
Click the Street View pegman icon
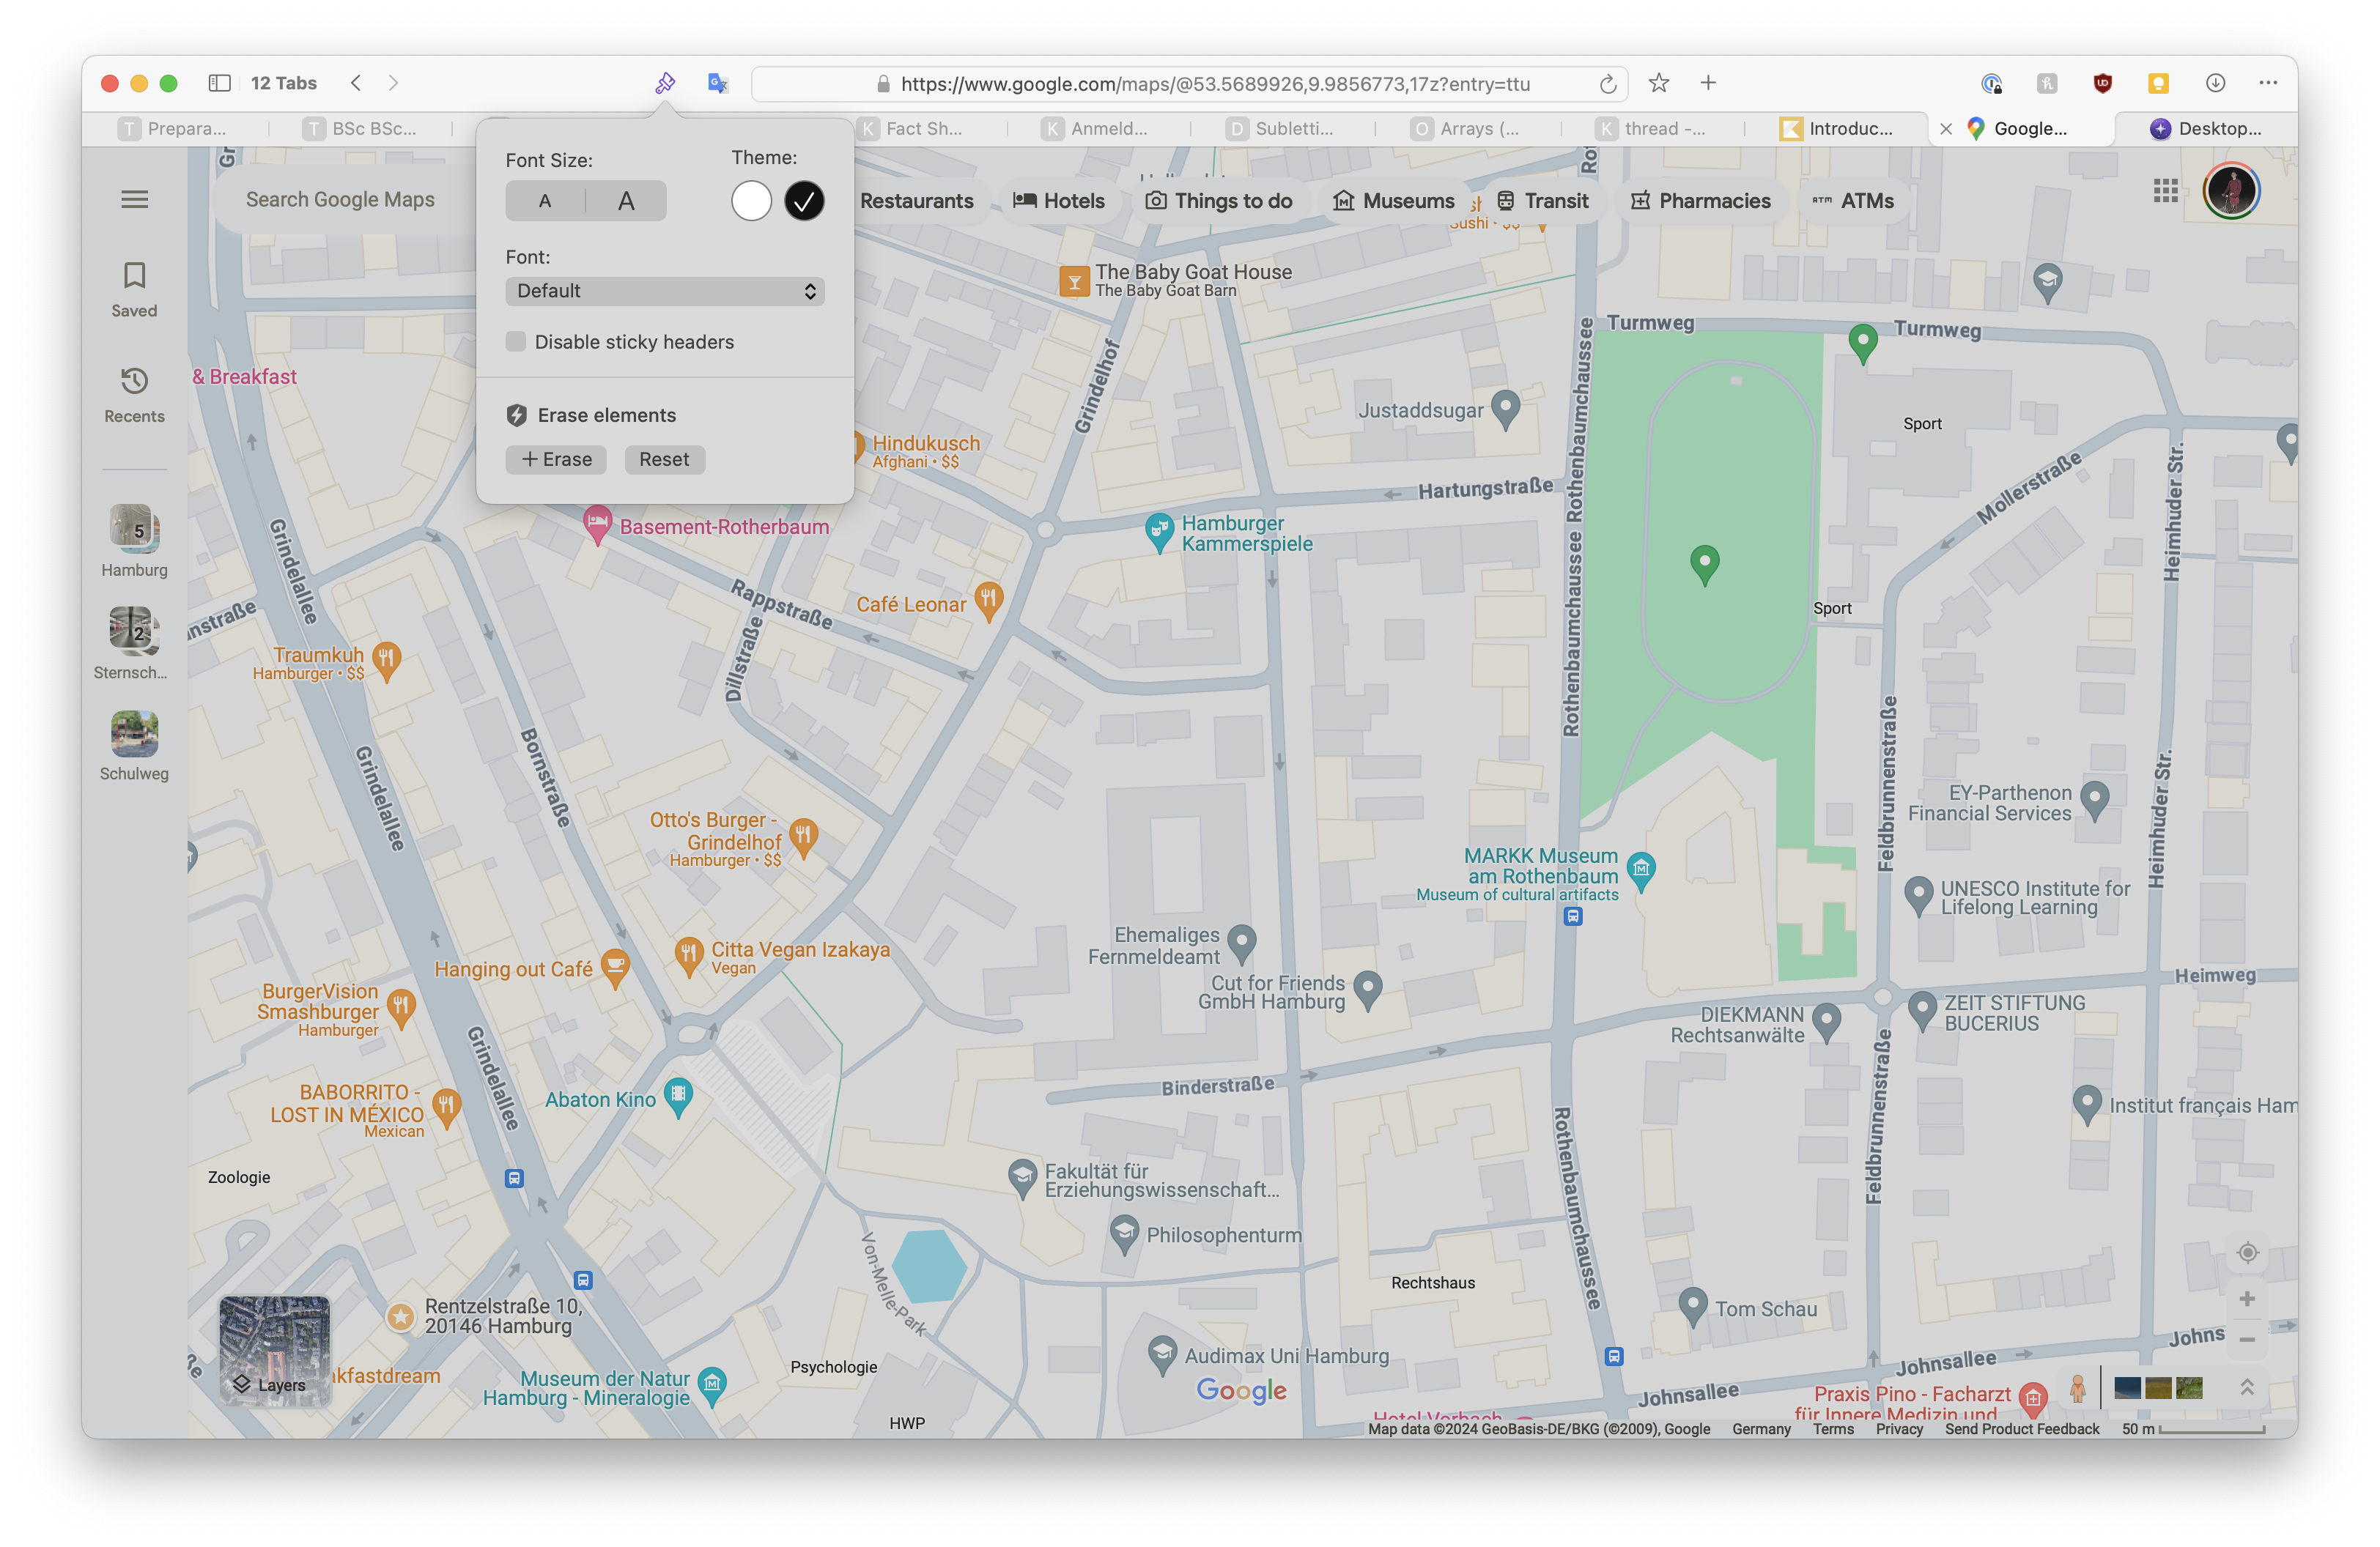tap(2077, 1388)
